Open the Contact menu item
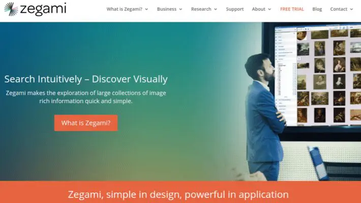361x203 pixels. tap(339, 9)
